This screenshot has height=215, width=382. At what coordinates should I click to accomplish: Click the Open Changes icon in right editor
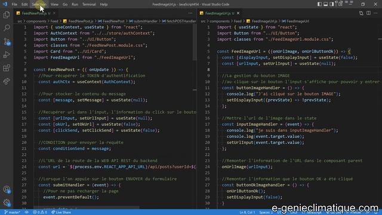pyautogui.click(x=361, y=13)
